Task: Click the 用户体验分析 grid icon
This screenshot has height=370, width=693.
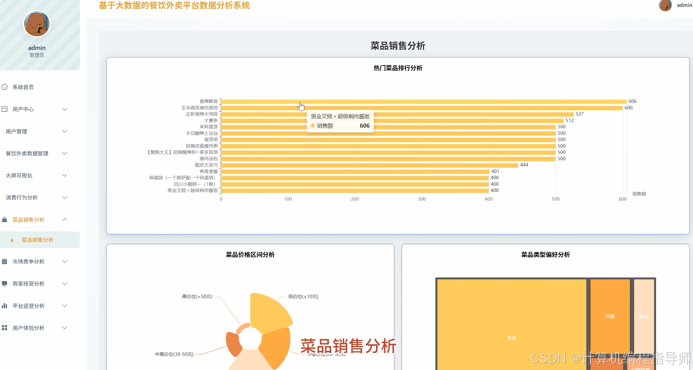Action: 4,328
